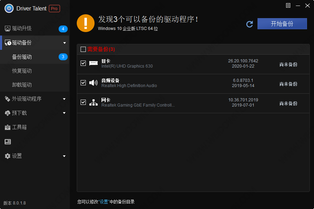Click the 版本 8.0.1.8 version label
This screenshot has width=314, height=209.
[15, 203]
